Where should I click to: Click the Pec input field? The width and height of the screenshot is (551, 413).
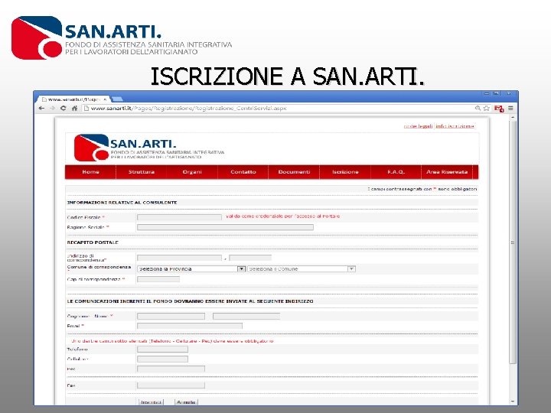(171, 369)
